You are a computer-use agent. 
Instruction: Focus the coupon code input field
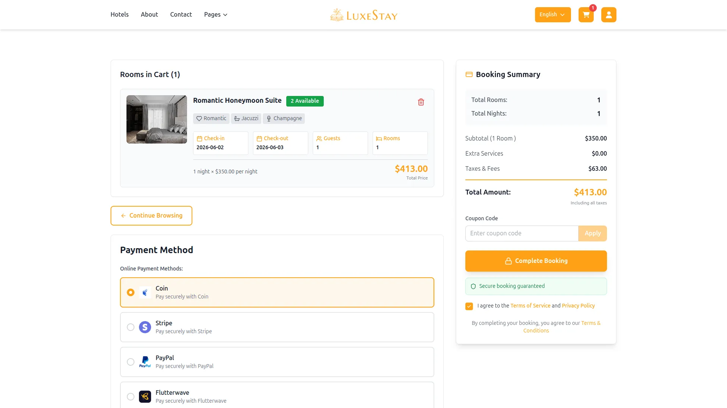(x=521, y=233)
